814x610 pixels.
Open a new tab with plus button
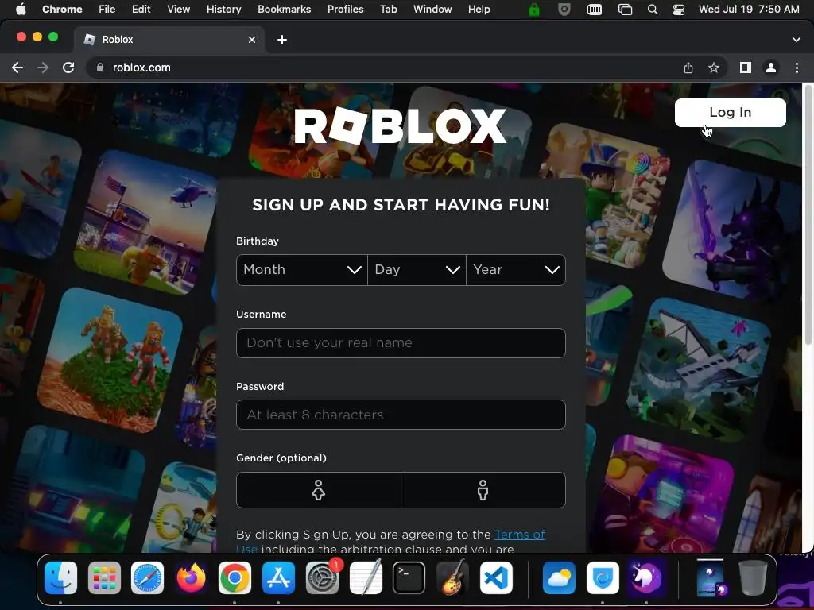click(x=282, y=40)
